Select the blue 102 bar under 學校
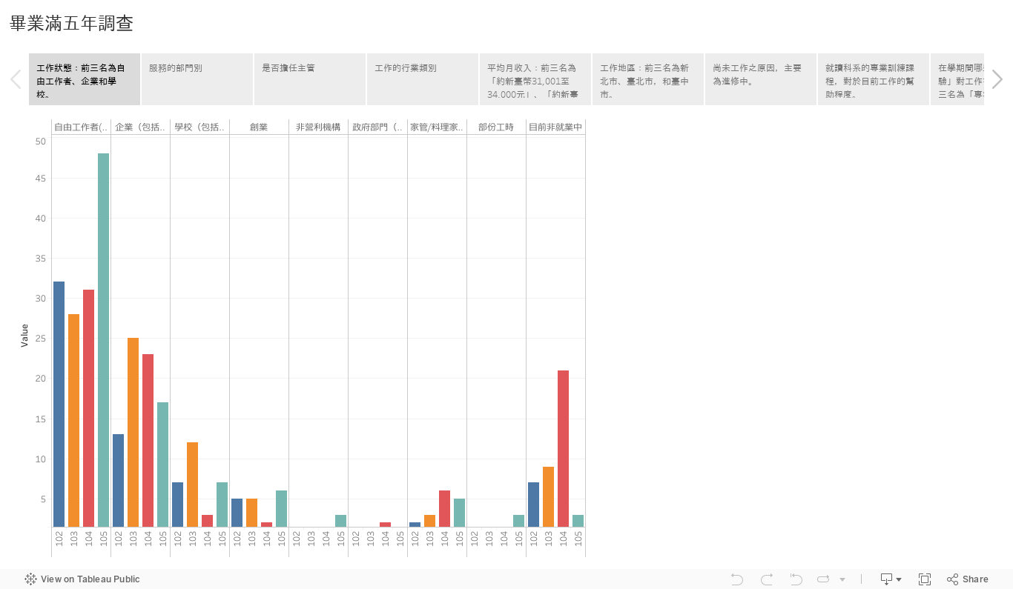The image size is (1013, 589). click(177, 505)
